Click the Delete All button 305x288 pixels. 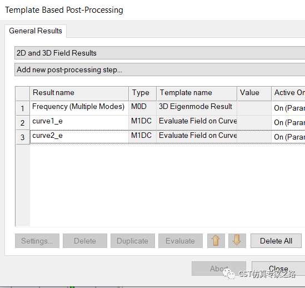[x=276, y=241]
